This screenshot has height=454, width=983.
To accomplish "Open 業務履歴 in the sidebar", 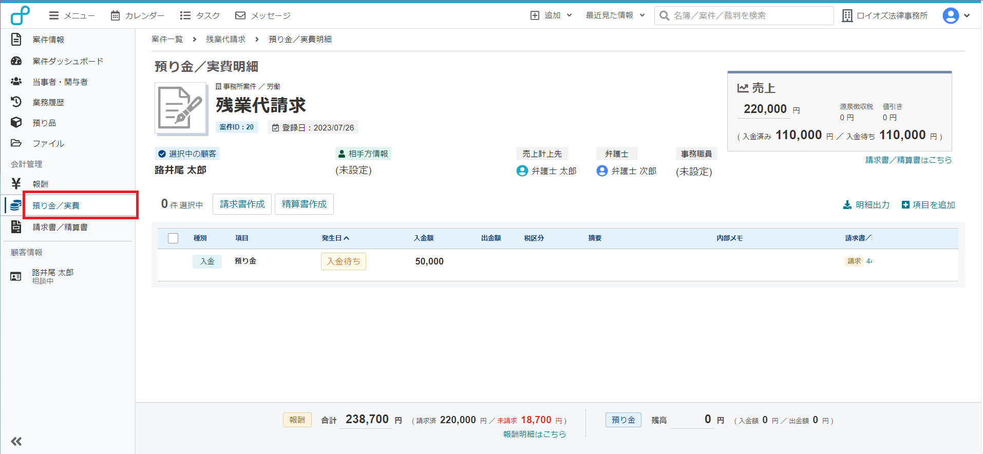I will (x=48, y=102).
